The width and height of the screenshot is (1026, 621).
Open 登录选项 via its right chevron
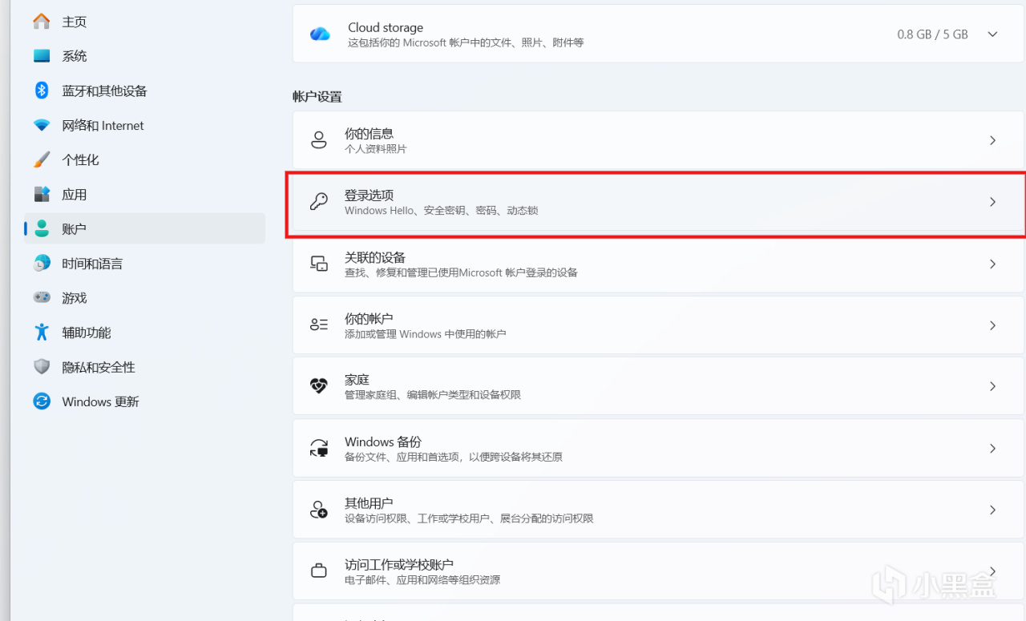[992, 202]
